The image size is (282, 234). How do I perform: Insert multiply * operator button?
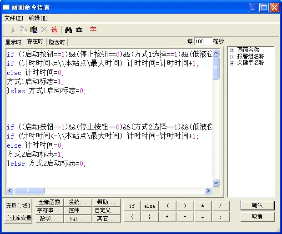pyautogui.click(x=203, y=206)
